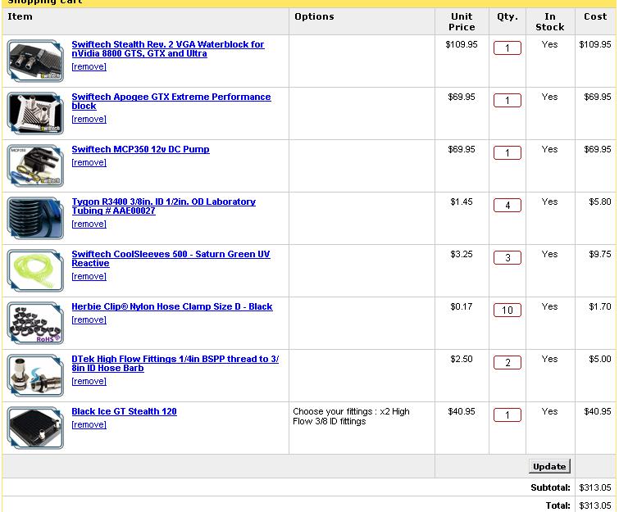Screen dimensions: 619x512
Task: Open Swiftech Apogee GTX Extreme Performance block link
Action: click(171, 102)
